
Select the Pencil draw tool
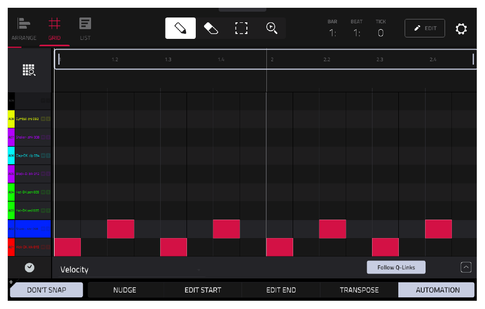click(x=180, y=28)
